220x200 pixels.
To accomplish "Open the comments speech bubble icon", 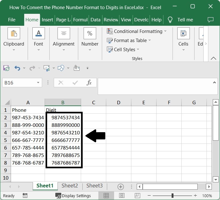I will [211, 19].
